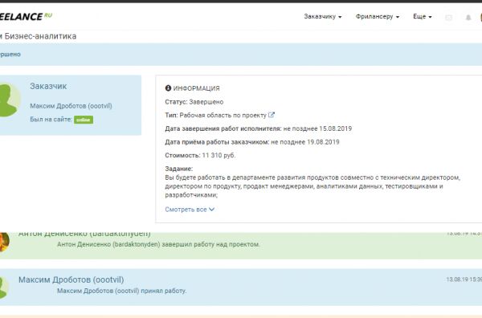Click the ИНФОРМАЦИЯ heading
Image resolution: width=482 pixels, height=318 pixels.
click(x=197, y=88)
